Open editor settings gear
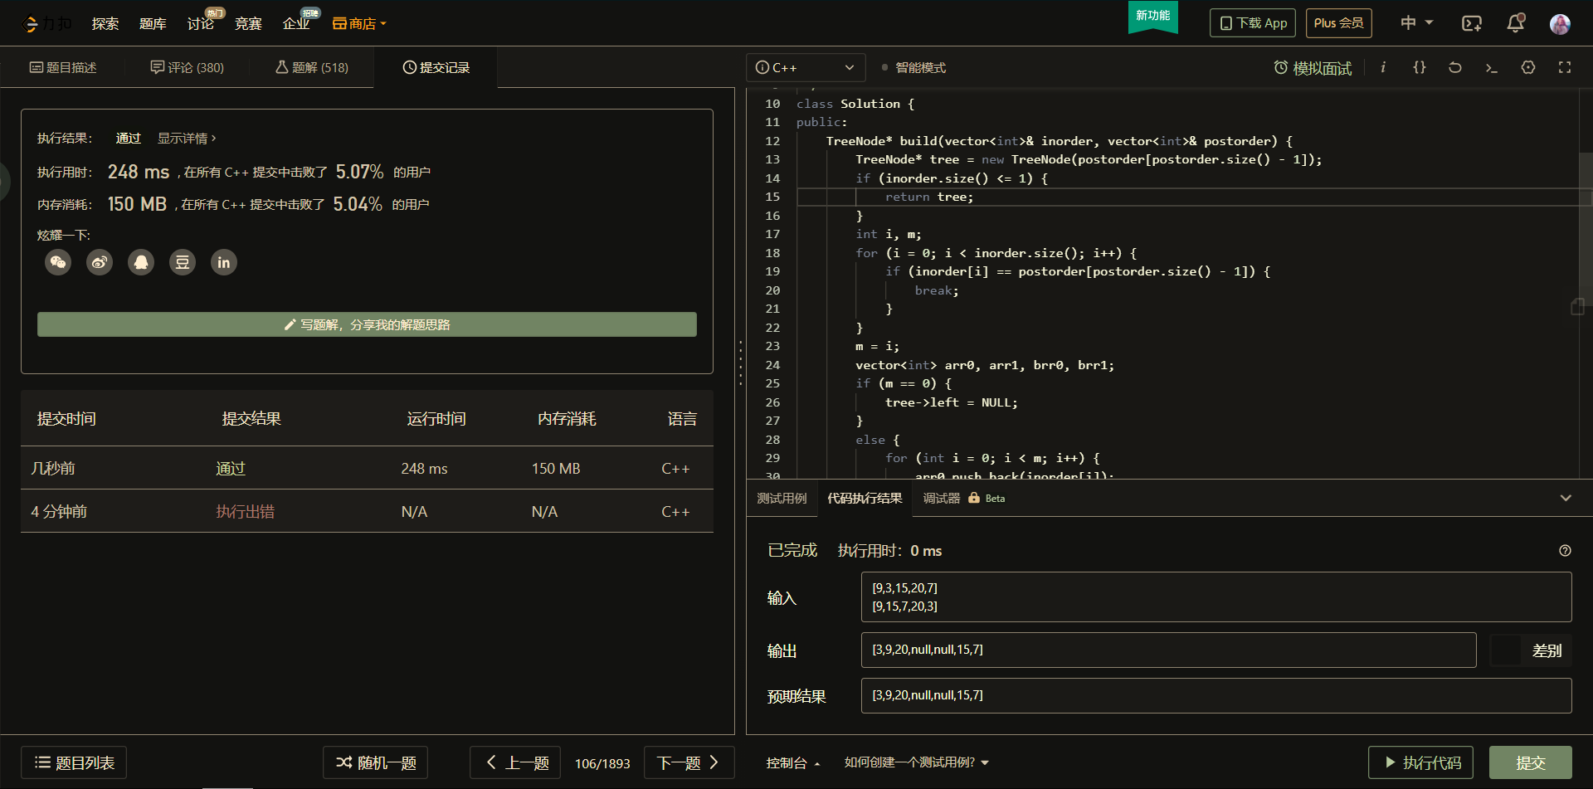The image size is (1593, 789). pos(1528,67)
